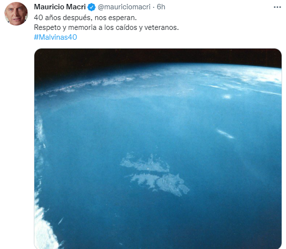286x249 pixels.
Task: Open the attached satellite photo
Action: point(158,149)
